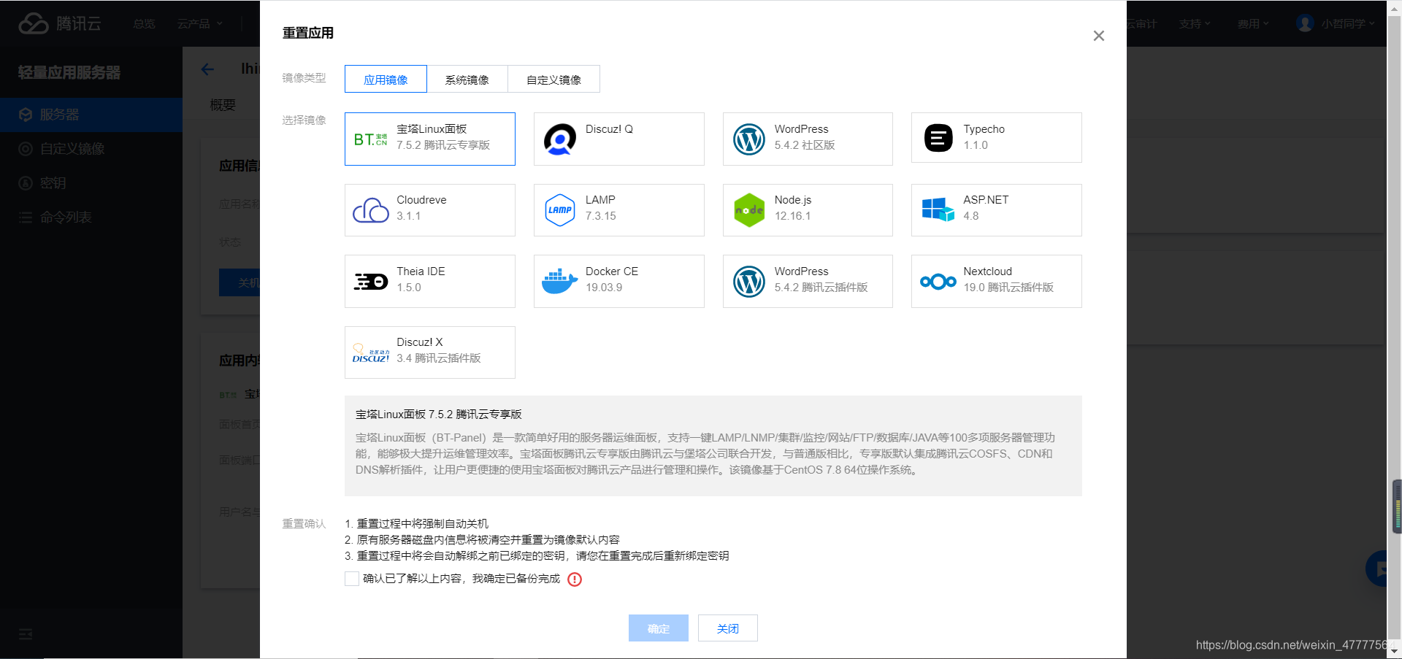Click the 确定 confirm button
This screenshot has height=659, width=1402.
click(x=659, y=628)
